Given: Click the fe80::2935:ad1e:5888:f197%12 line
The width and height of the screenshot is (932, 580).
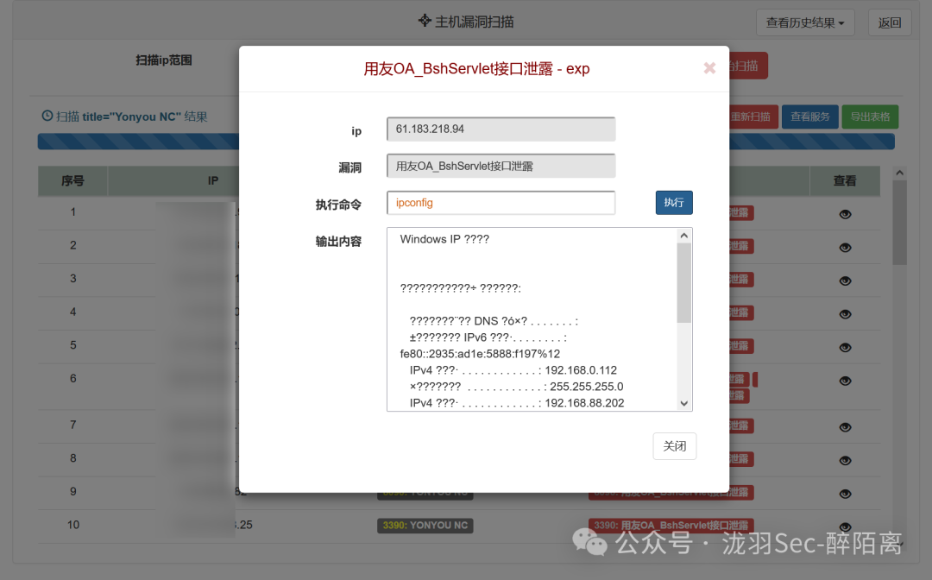Looking at the screenshot, I should coord(480,354).
